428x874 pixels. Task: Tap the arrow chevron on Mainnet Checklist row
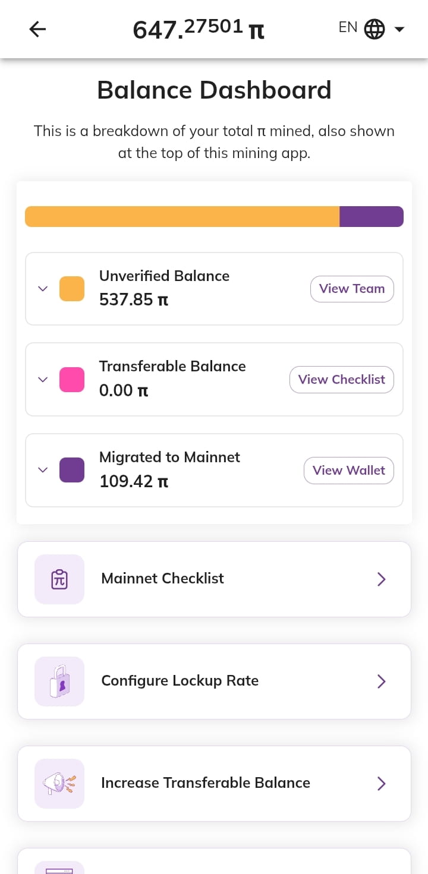pos(382,579)
